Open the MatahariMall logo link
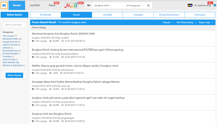The image size is (217, 124). (72, 5)
